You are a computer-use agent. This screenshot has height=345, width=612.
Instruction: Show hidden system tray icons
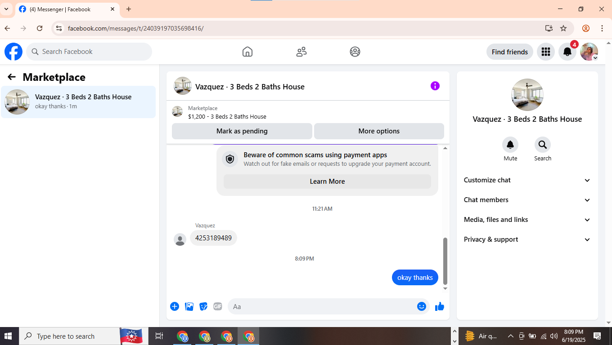(x=511, y=336)
